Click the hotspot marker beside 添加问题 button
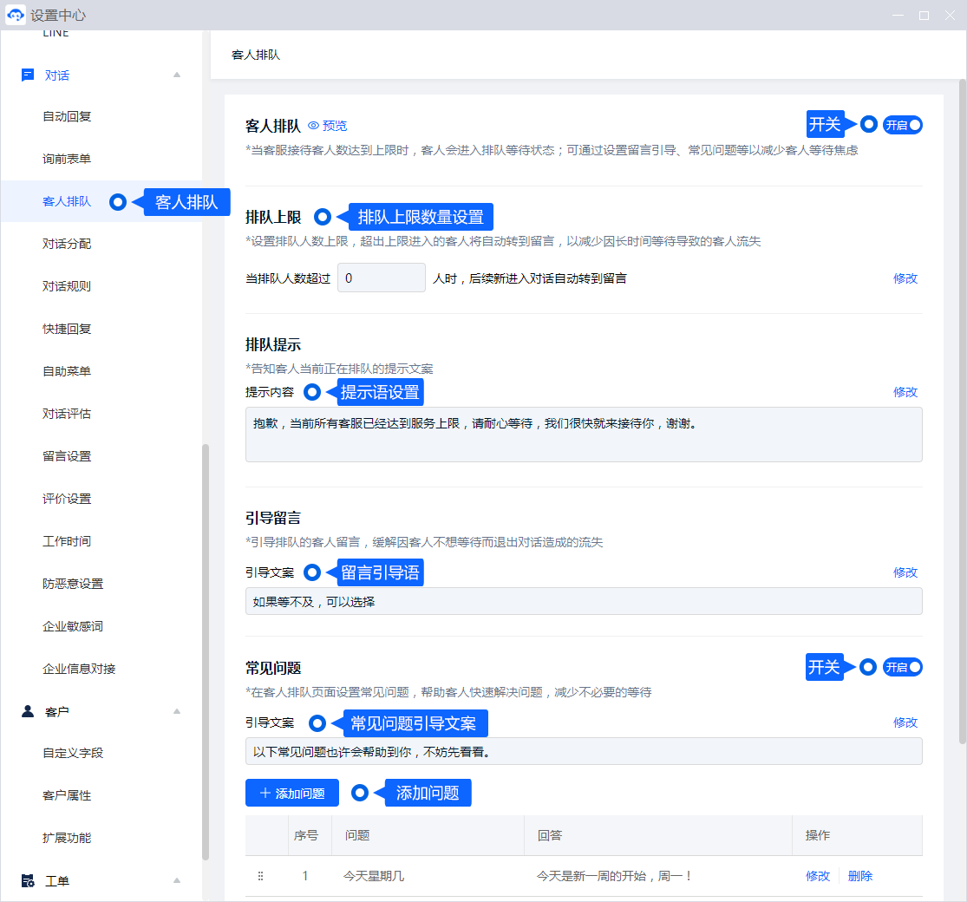The width and height of the screenshot is (967, 902). 360,793
